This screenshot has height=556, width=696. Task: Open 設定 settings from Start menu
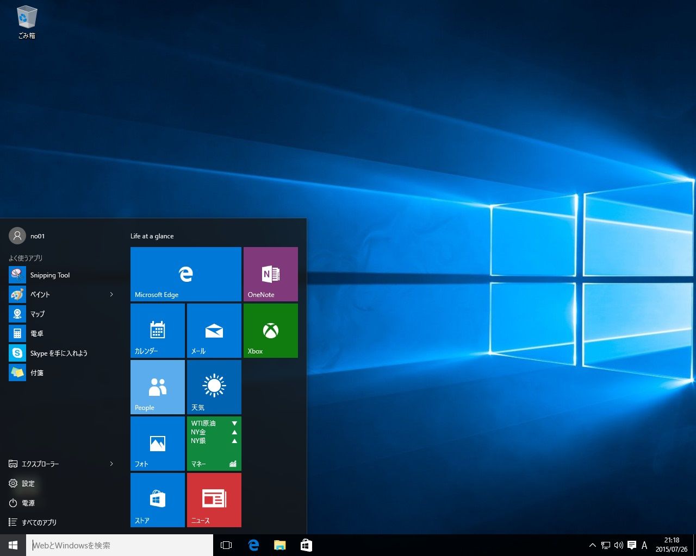[x=61, y=483]
